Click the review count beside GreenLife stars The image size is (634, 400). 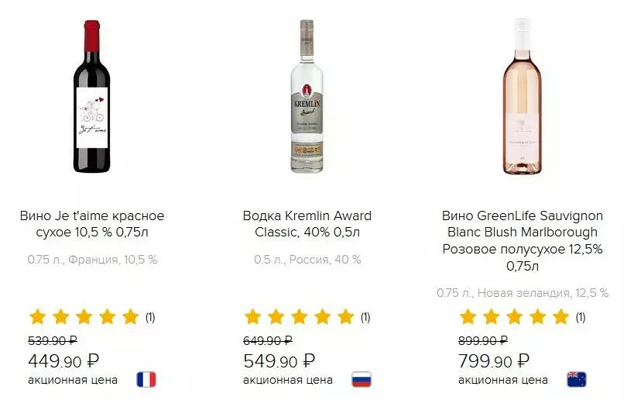[581, 317]
